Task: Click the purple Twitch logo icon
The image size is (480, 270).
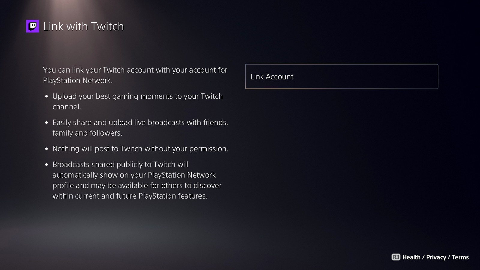Action: tap(32, 26)
